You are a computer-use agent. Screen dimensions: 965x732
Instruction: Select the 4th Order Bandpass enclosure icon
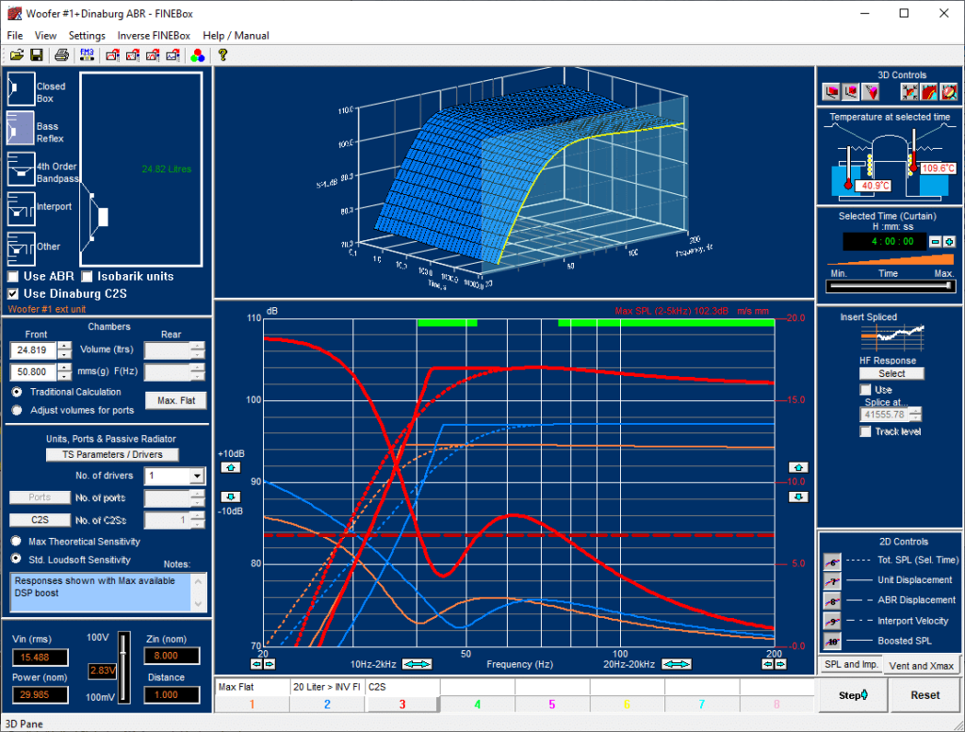[x=19, y=171]
